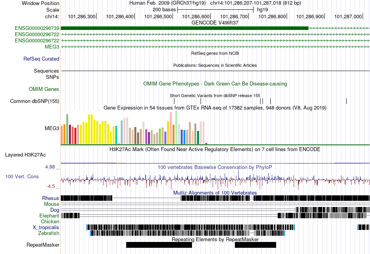
Task: Click the rightmost dbSNP variant tick mark
Action: 346,101
